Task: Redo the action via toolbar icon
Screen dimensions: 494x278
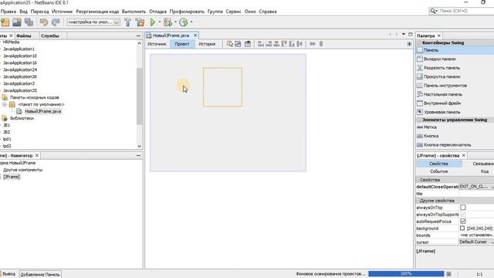Action: coord(56,22)
